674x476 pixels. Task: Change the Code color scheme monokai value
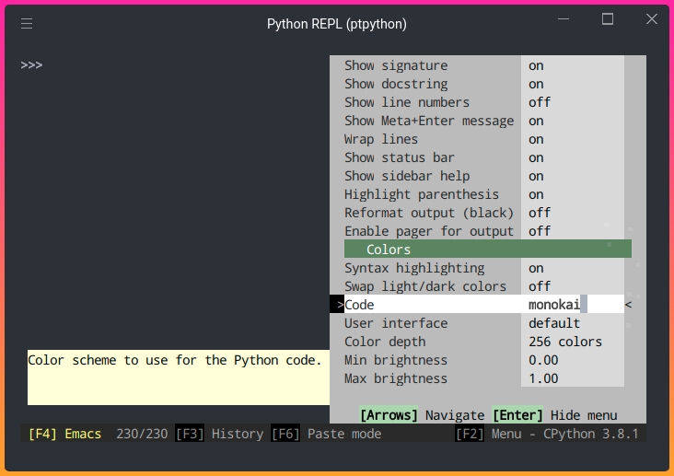[x=555, y=305]
